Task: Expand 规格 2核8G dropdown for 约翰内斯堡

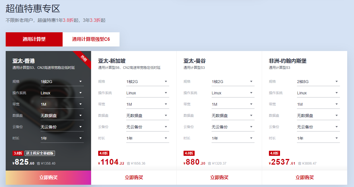Action: 318,82
